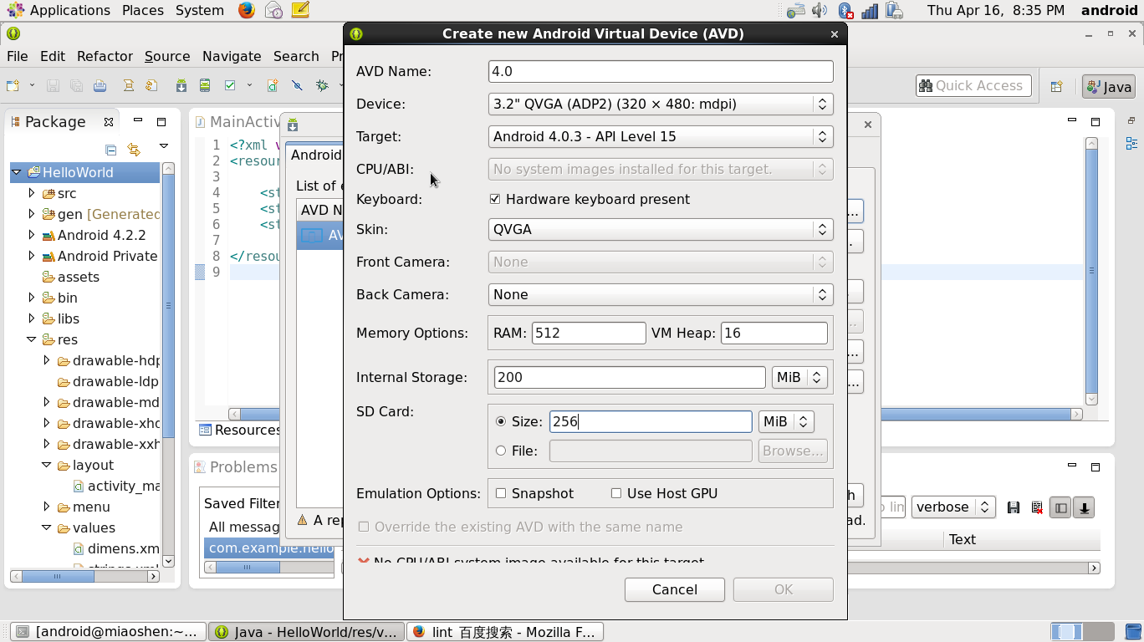The height and width of the screenshot is (642, 1144).
Task: Open Android SDK Manager toolbar icon
Action: (x=181, y=85)
